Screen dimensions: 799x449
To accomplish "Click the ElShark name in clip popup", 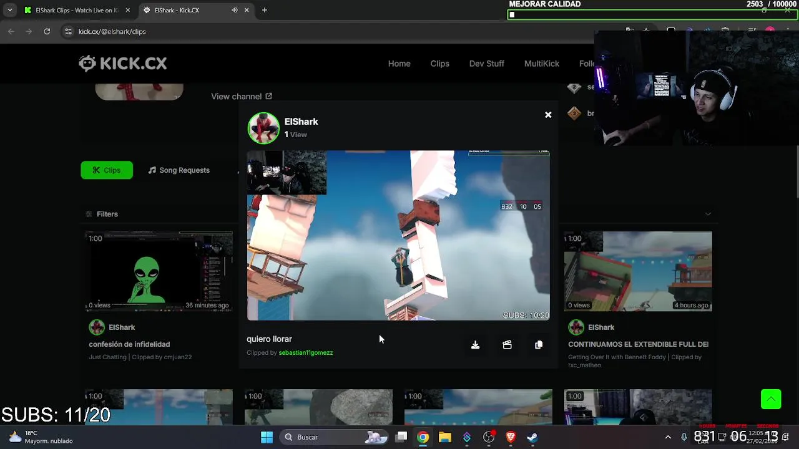I will (301, 122).
